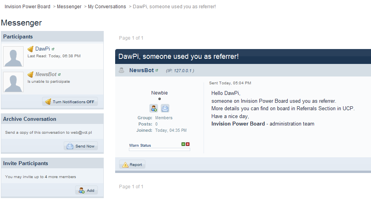371x202 pixels.
Task: Increase warn level with red plus icon
Action: coord(187,144)
